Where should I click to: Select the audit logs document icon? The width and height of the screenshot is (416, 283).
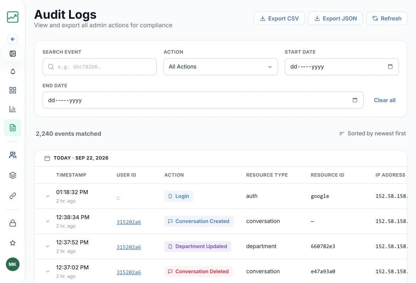[13, 128]
